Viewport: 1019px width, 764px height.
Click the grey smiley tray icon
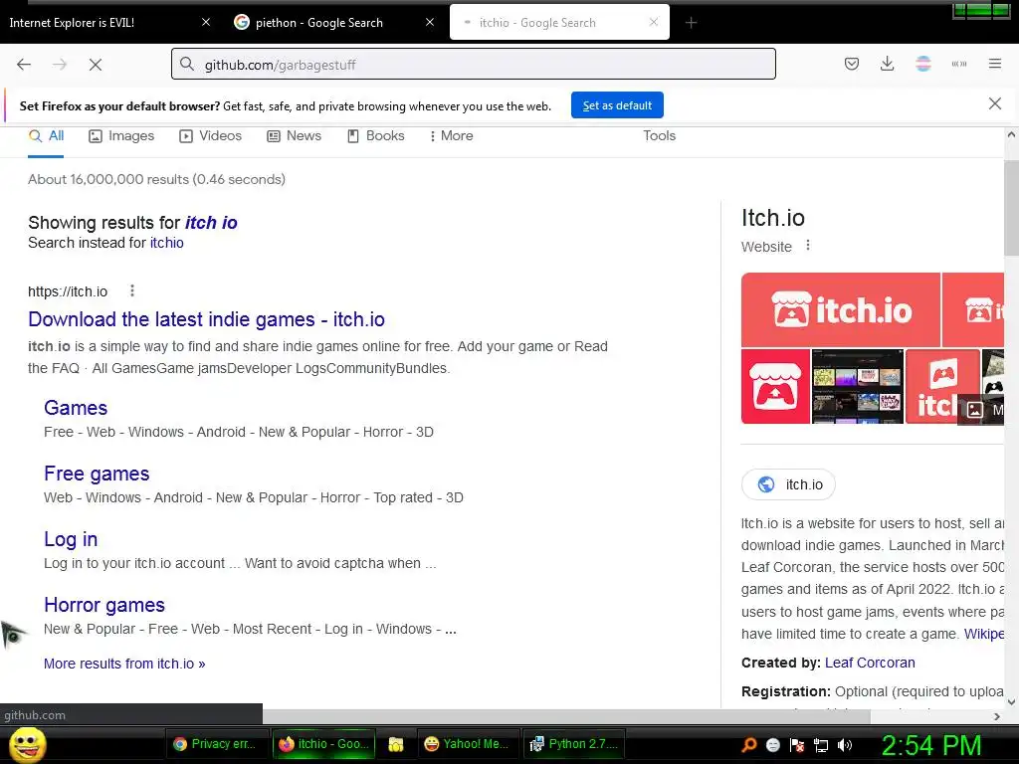coord(772,745)
